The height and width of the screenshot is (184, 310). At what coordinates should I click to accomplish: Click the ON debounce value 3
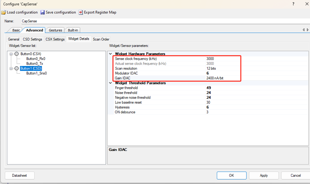[x=207, y=112]
